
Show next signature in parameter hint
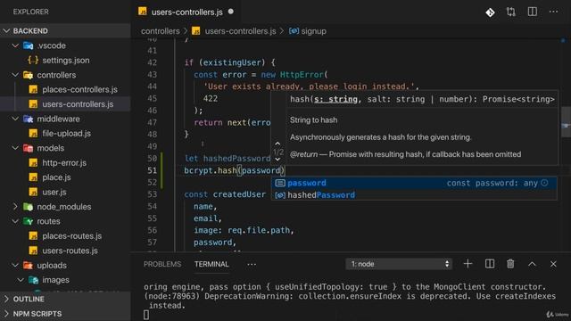(277, 160)
